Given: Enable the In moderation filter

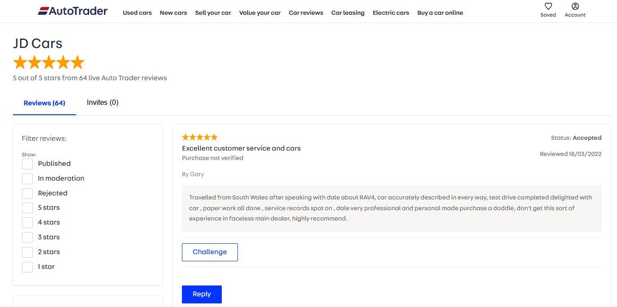Looking at the screenshot, I should pos(27,179).
